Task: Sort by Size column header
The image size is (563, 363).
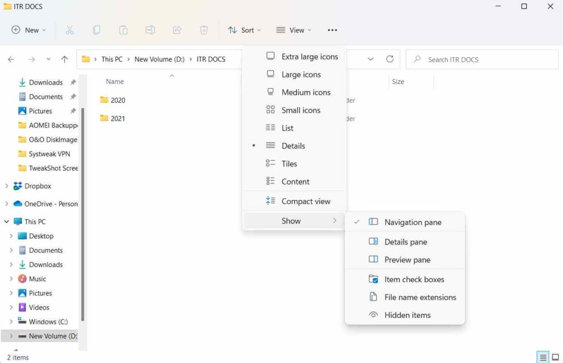Action: click(398, 82)
